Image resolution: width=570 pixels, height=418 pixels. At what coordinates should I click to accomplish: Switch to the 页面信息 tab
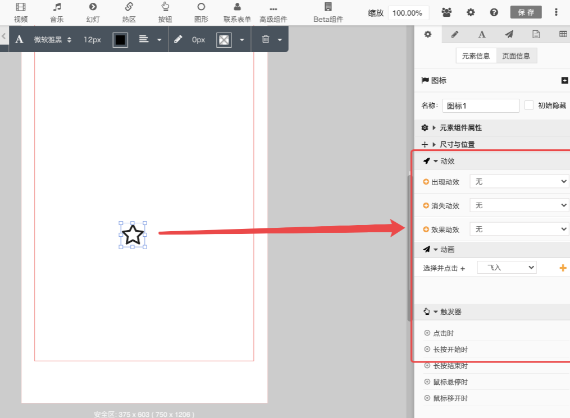pyautogui.click(x=517, y=56)
